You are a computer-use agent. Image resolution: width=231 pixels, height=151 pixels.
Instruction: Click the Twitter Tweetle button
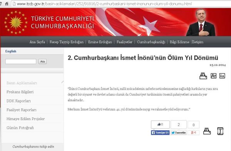pyautogui.click(x=179, y=133)
